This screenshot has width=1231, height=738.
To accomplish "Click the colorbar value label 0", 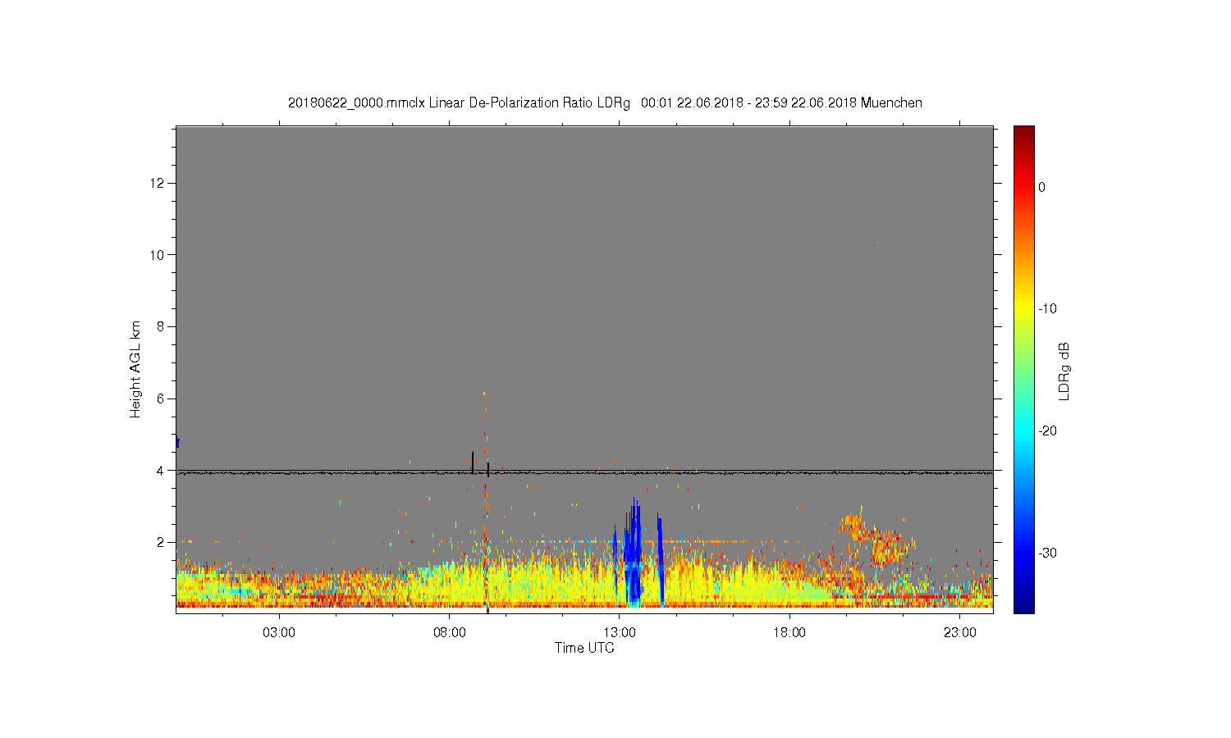I will coord(1041,187).
